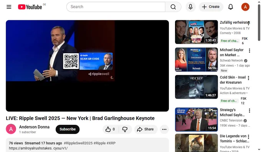Screen dimensions: 261x152
Task: Click the like count '0'
Action: 114,129
